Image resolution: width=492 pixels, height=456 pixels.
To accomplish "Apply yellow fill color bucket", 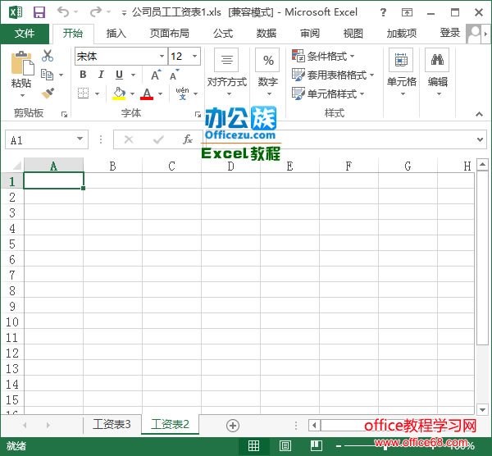I will (119, 93).
